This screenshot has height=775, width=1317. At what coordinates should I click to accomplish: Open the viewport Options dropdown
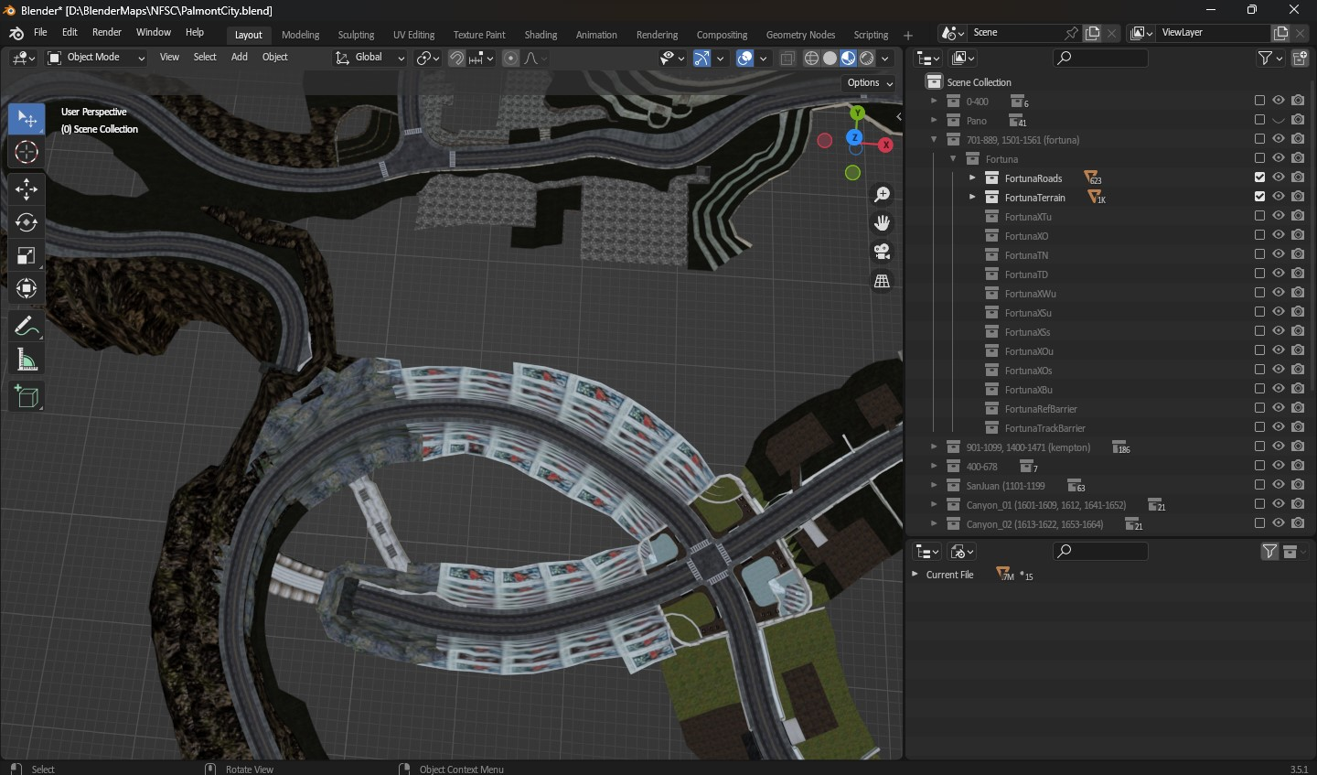click(x=869, y=82)
